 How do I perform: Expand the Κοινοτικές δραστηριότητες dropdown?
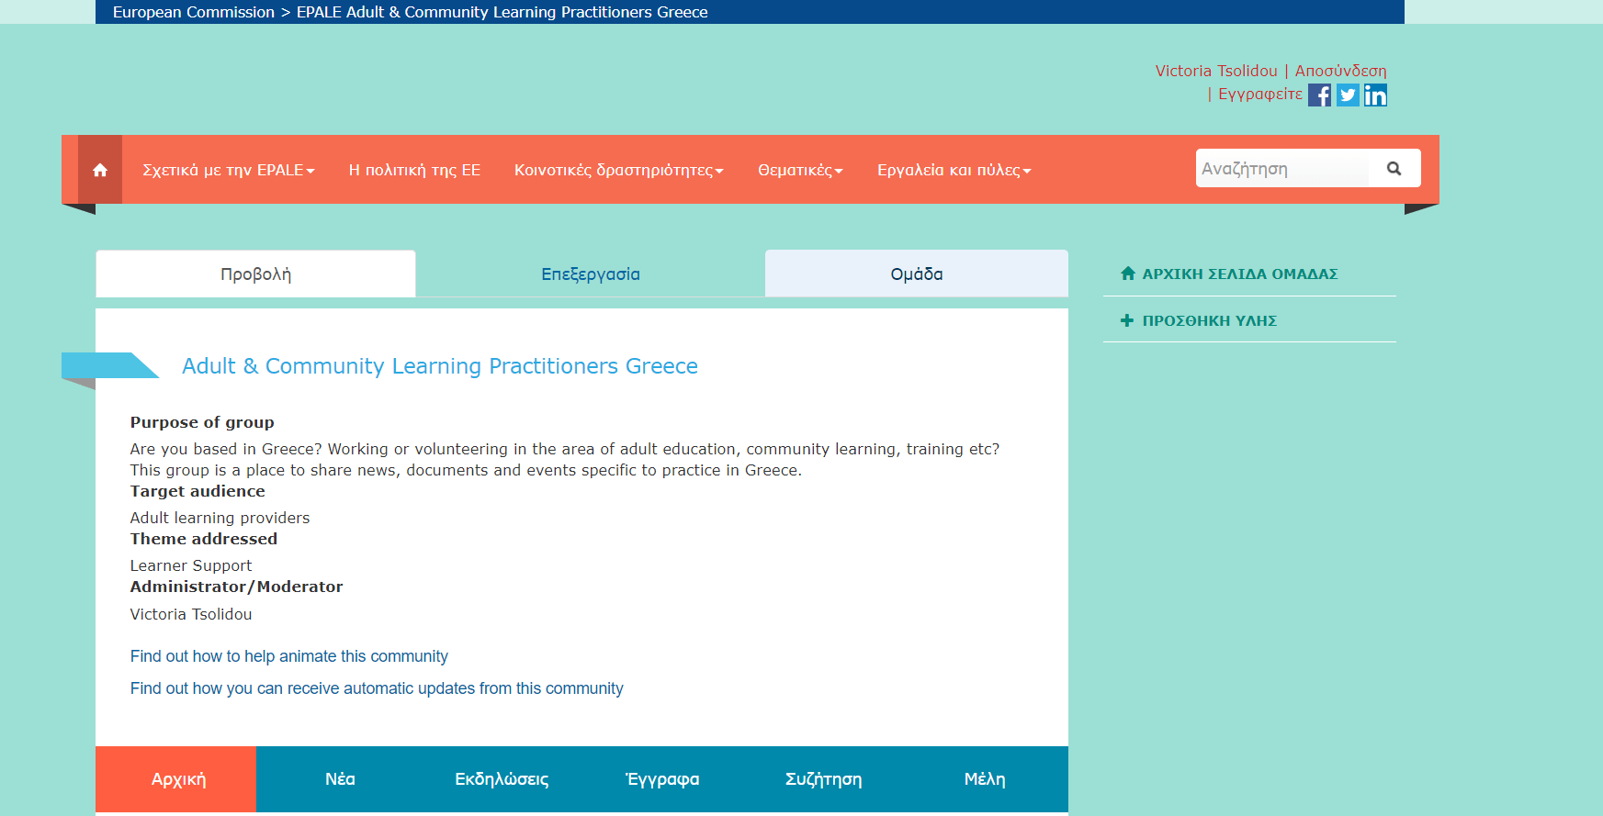coord(618,171)
